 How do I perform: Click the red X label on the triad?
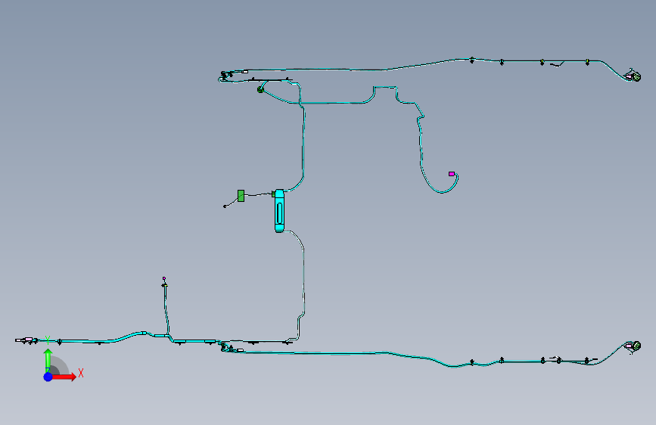[x=81, y=373]
